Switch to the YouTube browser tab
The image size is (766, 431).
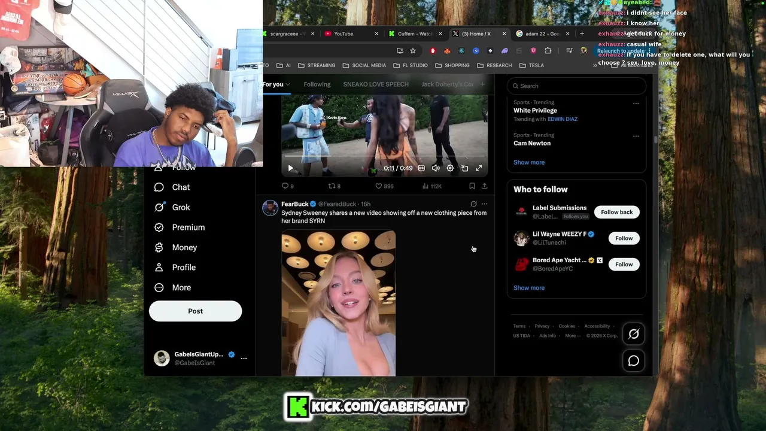click(351, 34)
